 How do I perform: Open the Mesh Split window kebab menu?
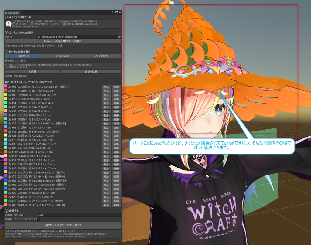pos(113,12)
